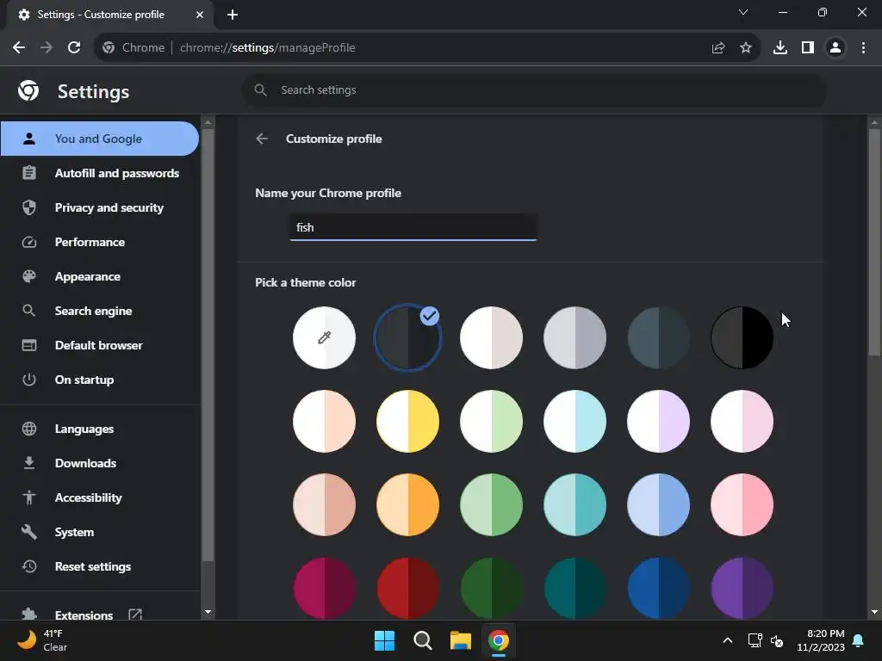
Task: Open Autofill and passwords section
Action: pos(100,173)
